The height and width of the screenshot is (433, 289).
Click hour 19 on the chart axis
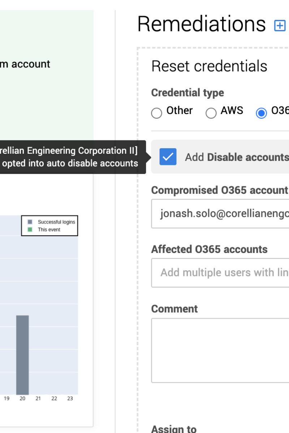[x=7, y=399]
